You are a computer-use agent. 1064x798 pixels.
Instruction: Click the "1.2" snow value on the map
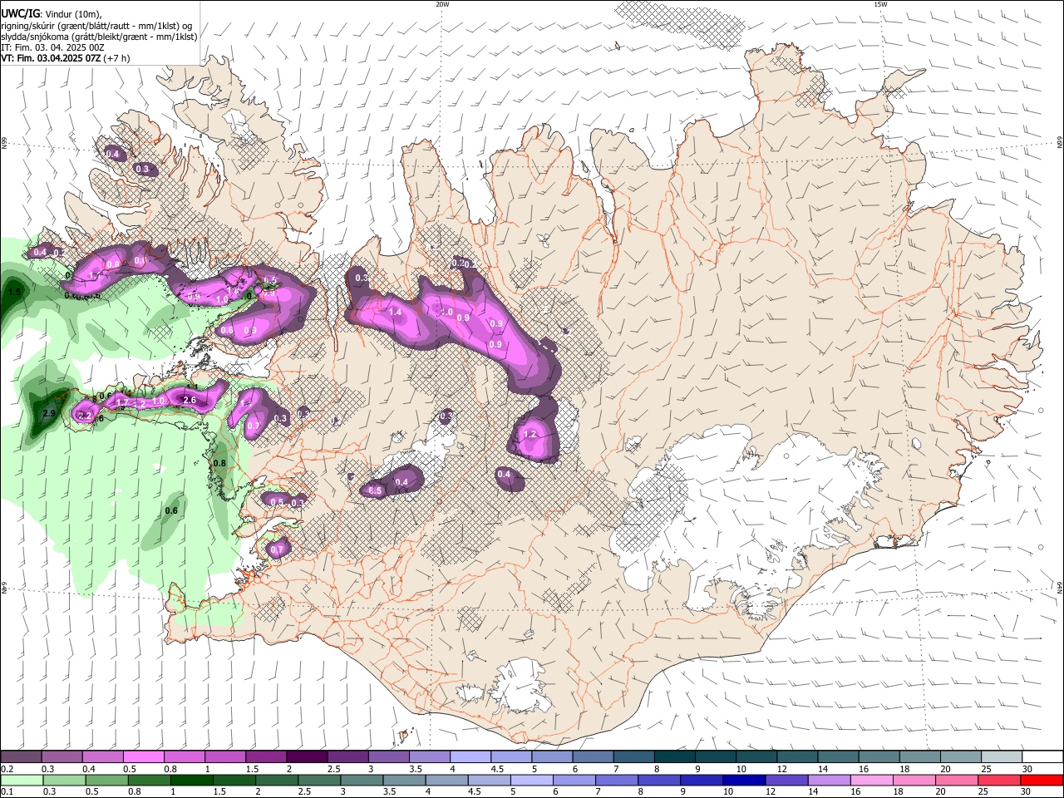[x=530, y=435]
